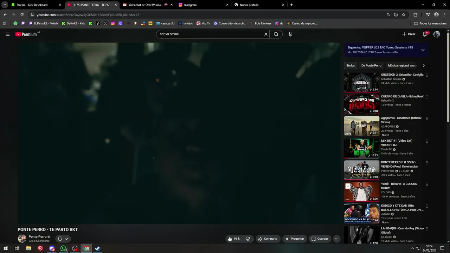Switch to Videochat de OmeTV tab

point(148,5)
